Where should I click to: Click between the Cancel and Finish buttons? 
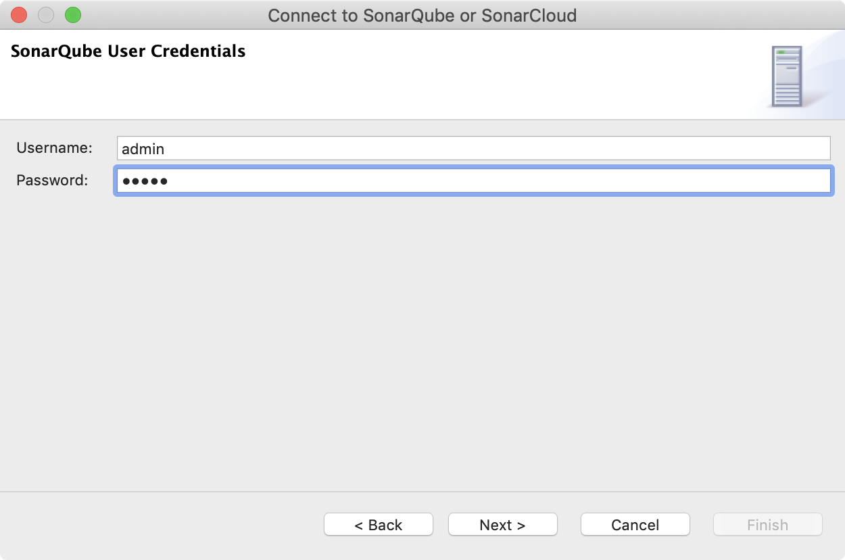point(702,524)
